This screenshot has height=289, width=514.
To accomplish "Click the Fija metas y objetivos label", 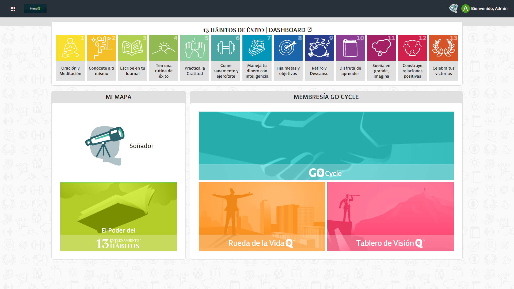I will point(288,71).
